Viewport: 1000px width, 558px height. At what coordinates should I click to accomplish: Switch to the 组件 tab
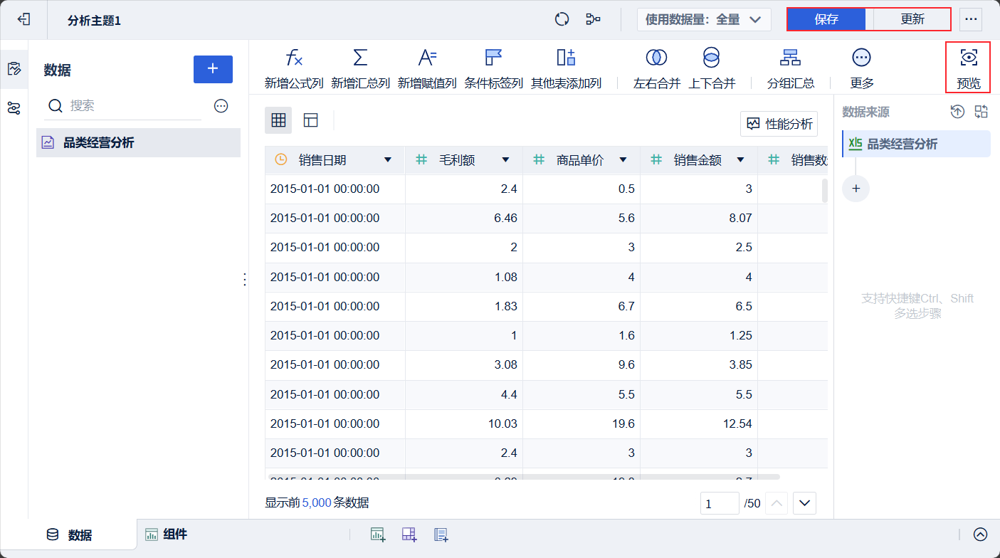click(x=167, y=535)
